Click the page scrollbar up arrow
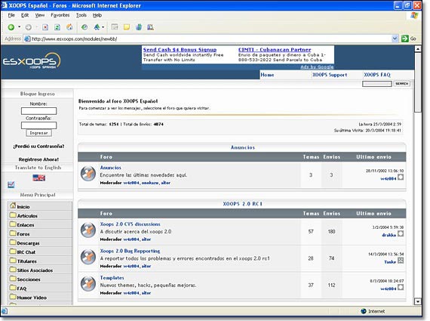This screenshot has width=430, height=321. pos(418,49)
